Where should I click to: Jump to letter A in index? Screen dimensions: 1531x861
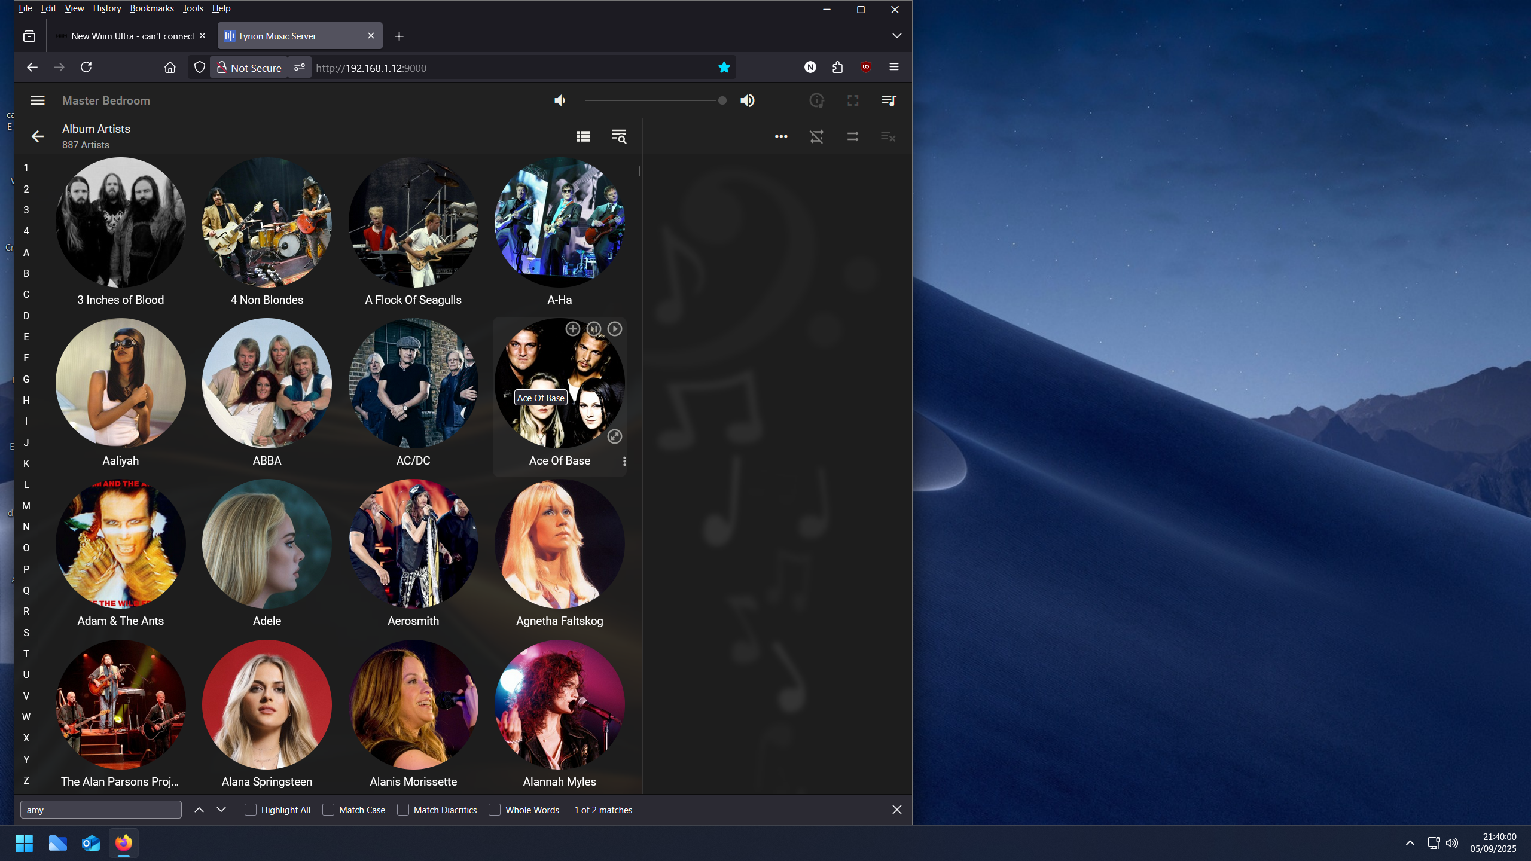point(26,252)
